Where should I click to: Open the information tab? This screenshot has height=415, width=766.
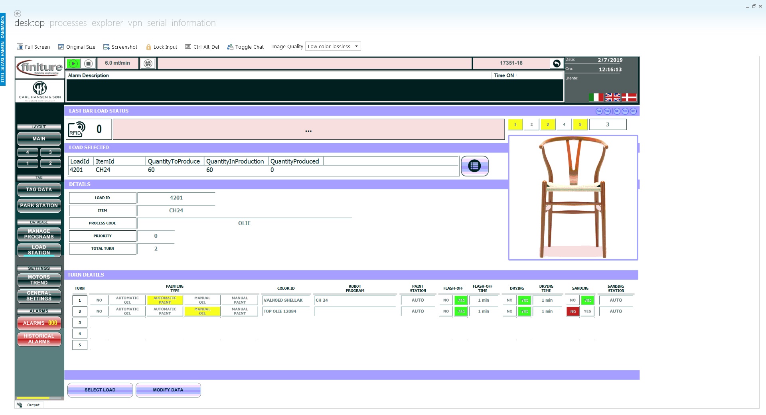pyautogui.click(x=193, y=23)
